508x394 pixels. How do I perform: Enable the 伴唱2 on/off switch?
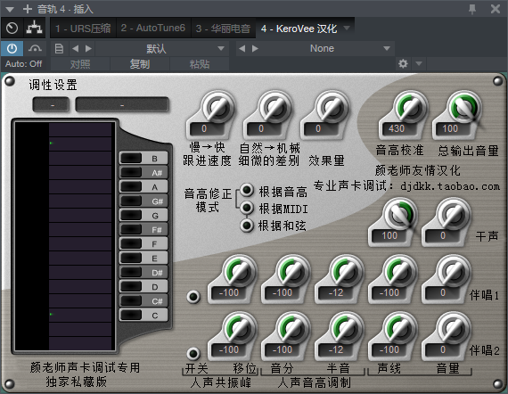pos(193,354)
